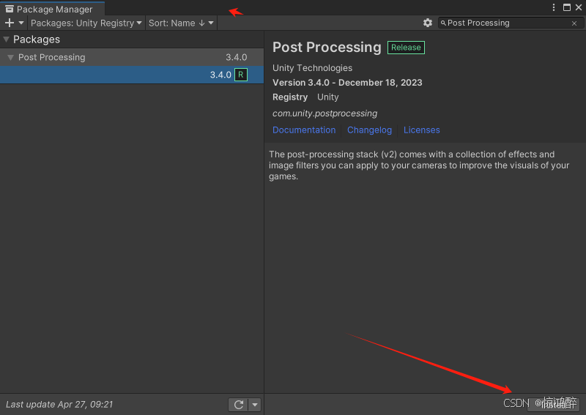This screenshot has width=586, height=415.
Task: Click the Post Processing title heading
Action: [327, 48]
